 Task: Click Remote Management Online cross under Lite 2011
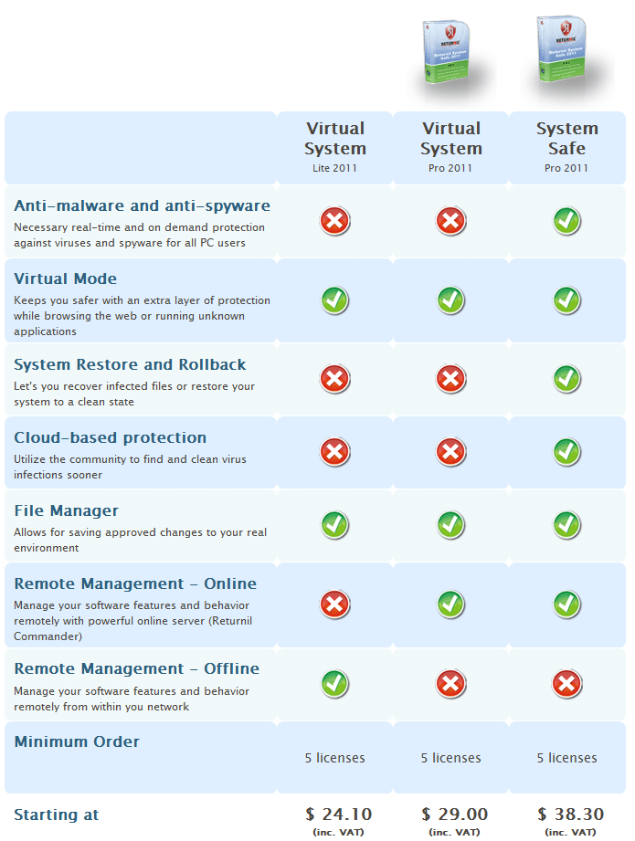335,604
